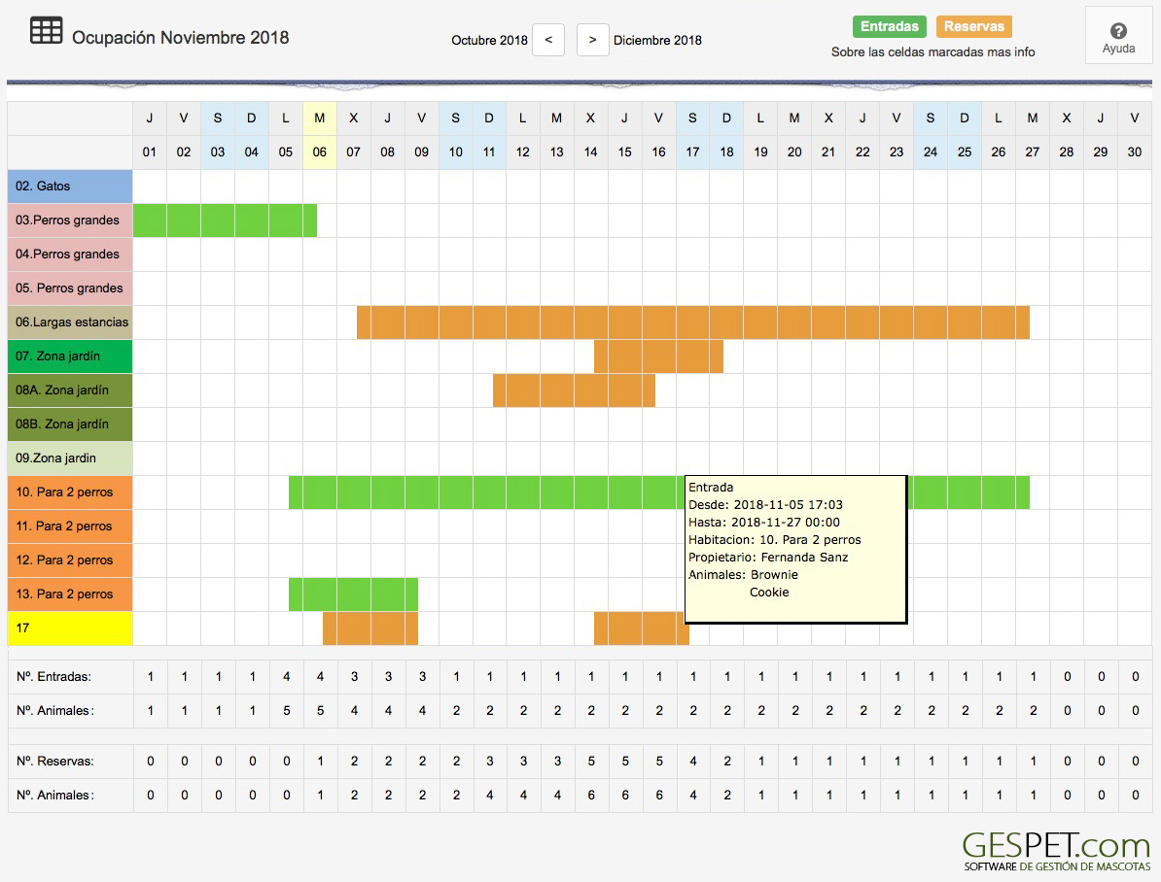Click Nº. Entradas value for day 05

pos(287,677)
